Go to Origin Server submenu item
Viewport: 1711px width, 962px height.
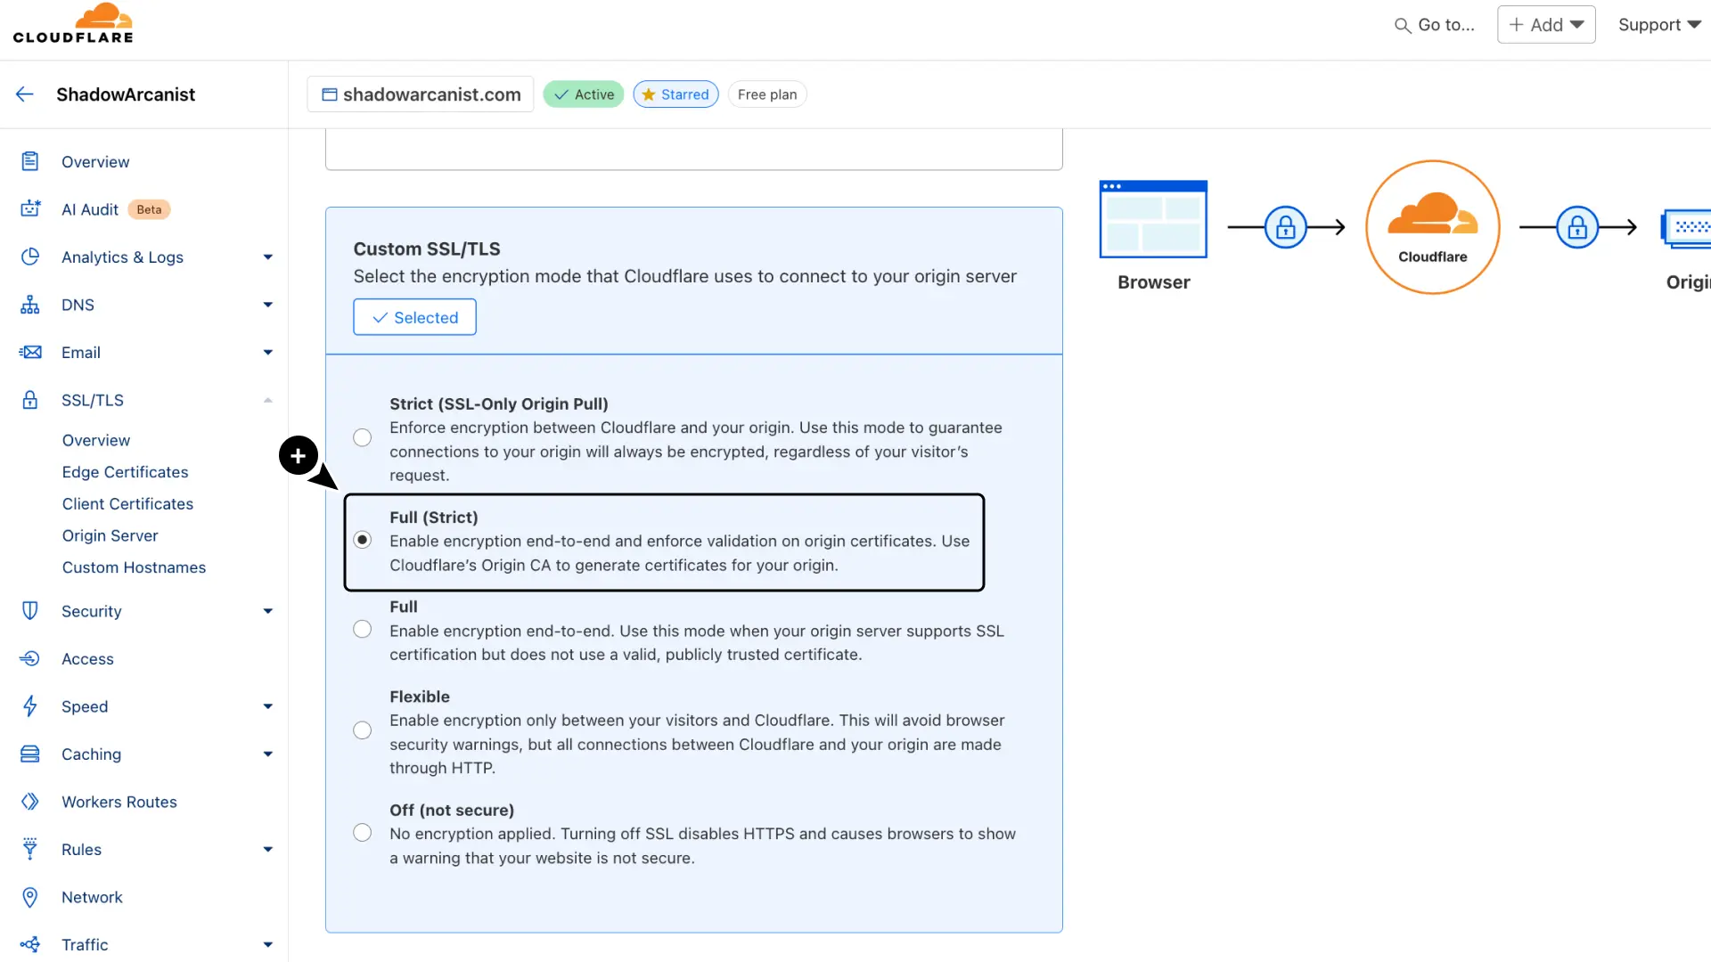point(110,535)
